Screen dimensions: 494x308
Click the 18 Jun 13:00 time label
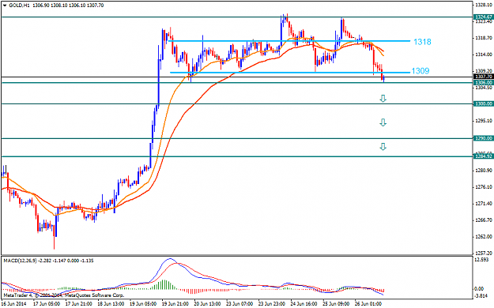tap(111, 304)
